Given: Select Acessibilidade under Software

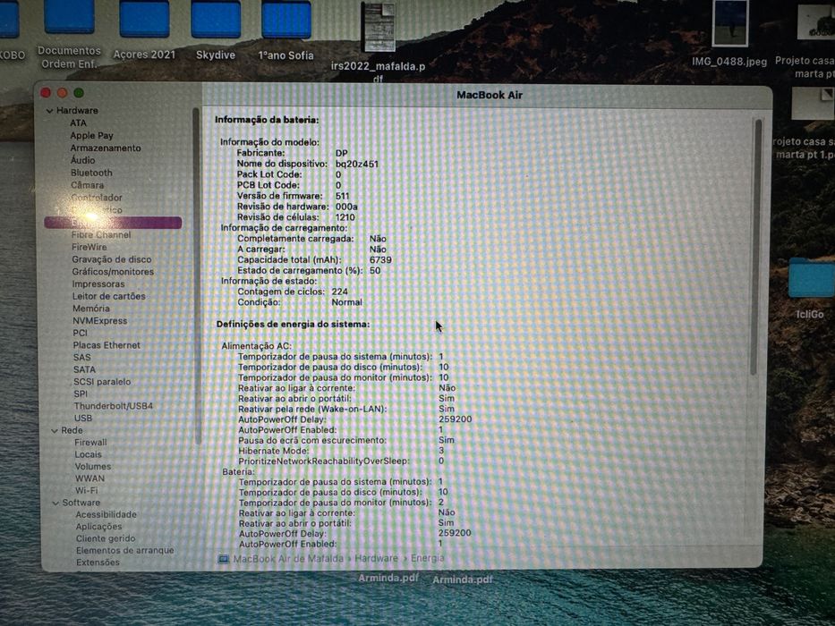Looking at the screenshot, I should coord(106,515).
